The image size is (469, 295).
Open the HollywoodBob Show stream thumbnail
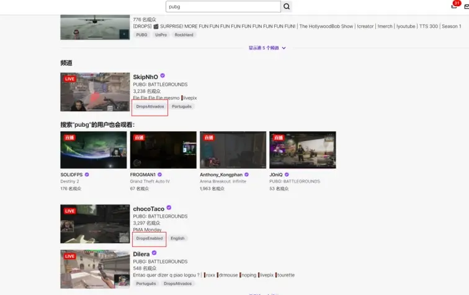tap(95, 27)
